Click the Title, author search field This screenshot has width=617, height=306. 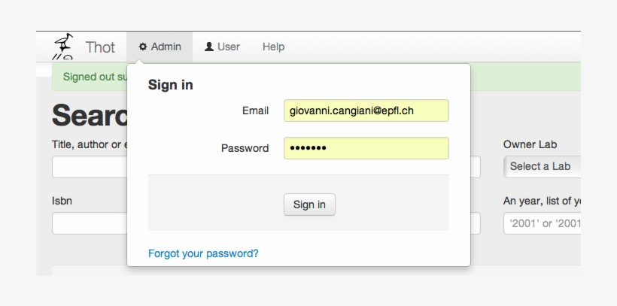[89, 167]
